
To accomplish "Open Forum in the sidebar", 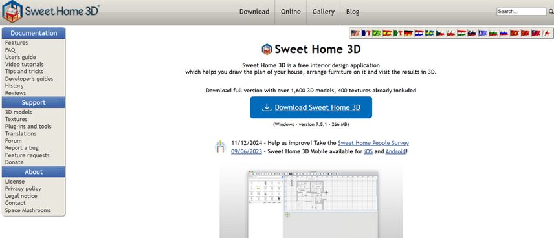I will click(x=14, y=141).
